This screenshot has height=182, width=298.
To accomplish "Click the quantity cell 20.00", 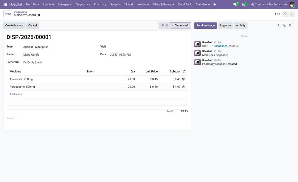I will point(131,87).
